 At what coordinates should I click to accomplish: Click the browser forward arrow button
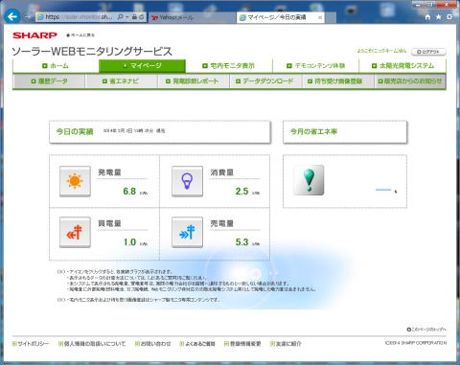28,16
